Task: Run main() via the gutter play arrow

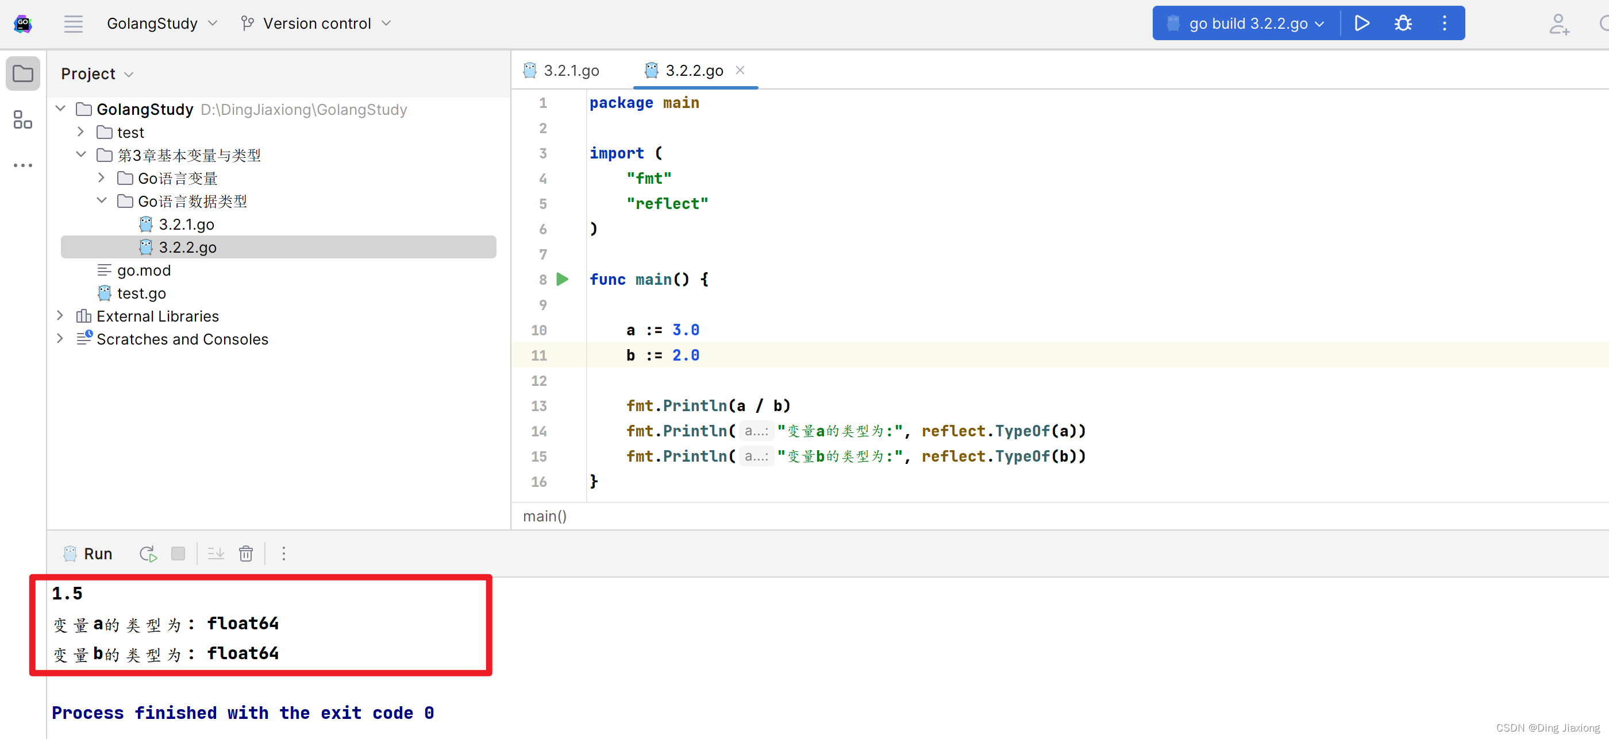Action: [x=562, y=279]
